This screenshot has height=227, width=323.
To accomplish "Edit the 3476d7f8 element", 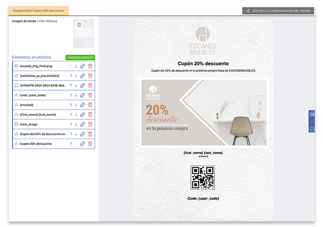I will pyautogui.click(x=82, y=85).
